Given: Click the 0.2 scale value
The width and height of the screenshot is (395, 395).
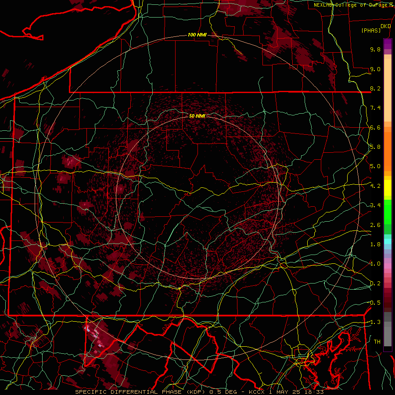Looking at the screenshot, I should pos(375,284).
